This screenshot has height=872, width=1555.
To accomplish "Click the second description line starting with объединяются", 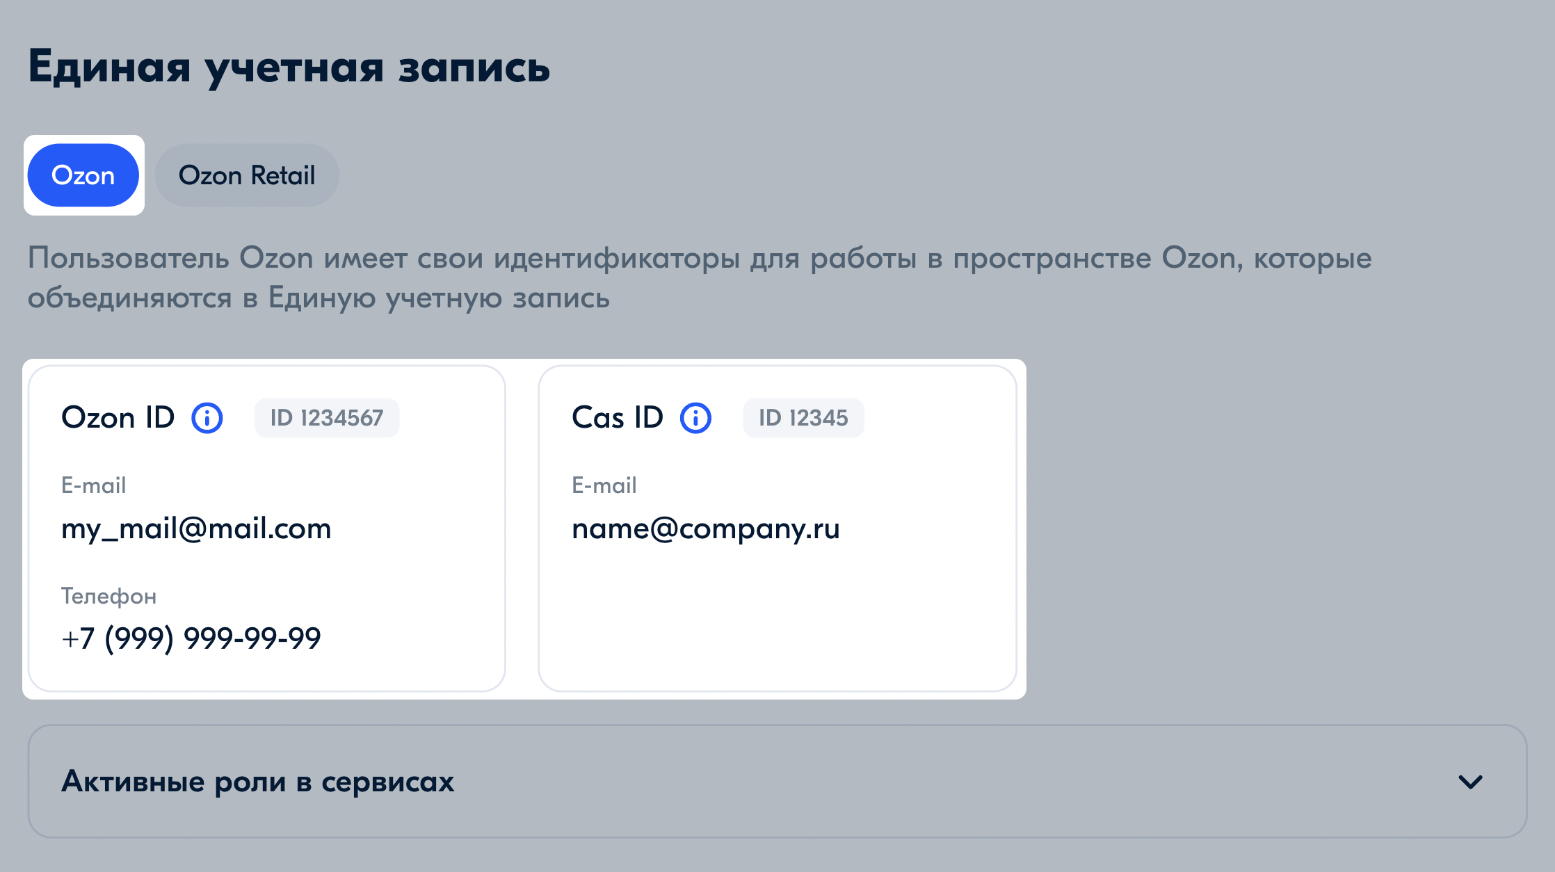I will 319,298.
